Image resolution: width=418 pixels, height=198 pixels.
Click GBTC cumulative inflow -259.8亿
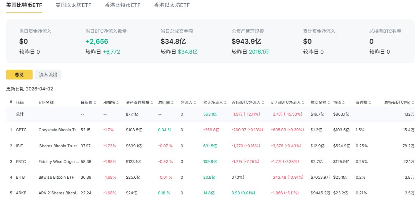(x=211, y=130)
